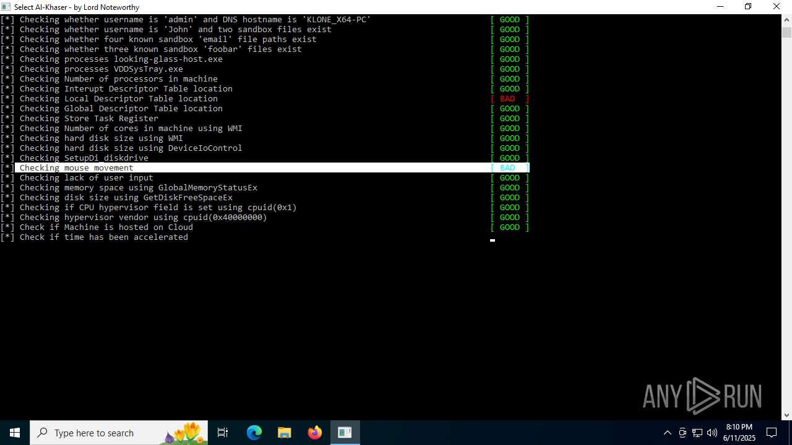Open Task View from the taskbar
The image size is (792, 445).
click(x=223, y=433)
